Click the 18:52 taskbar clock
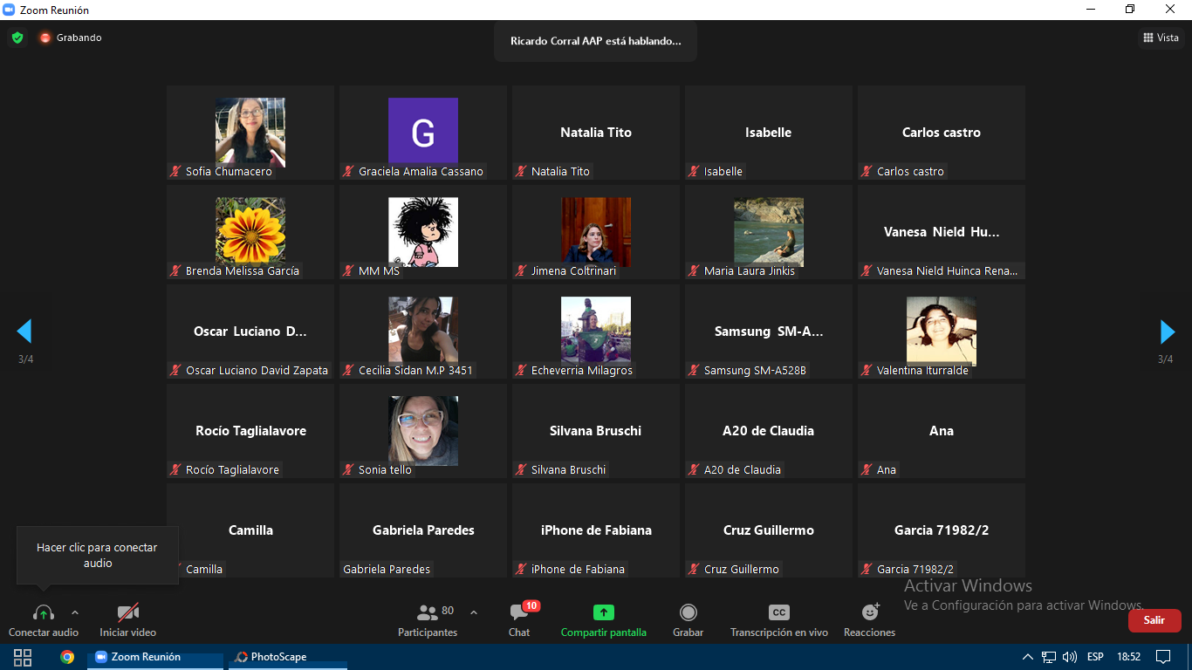The image size is (1192, 670). pos(1129,657)
